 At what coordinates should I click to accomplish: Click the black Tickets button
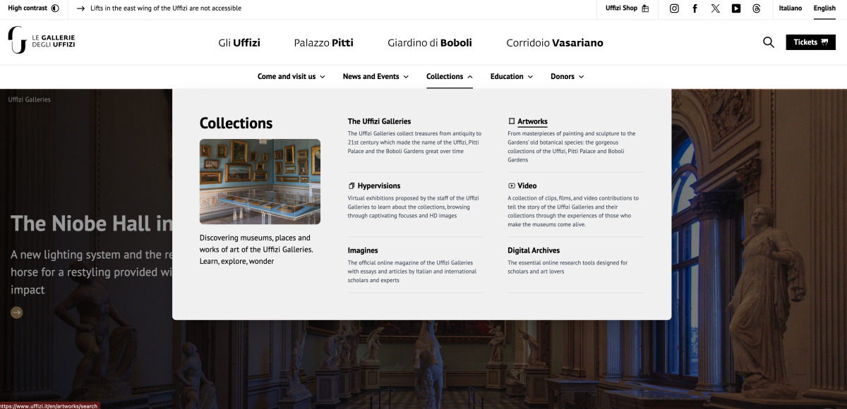[x=810, y=42]
